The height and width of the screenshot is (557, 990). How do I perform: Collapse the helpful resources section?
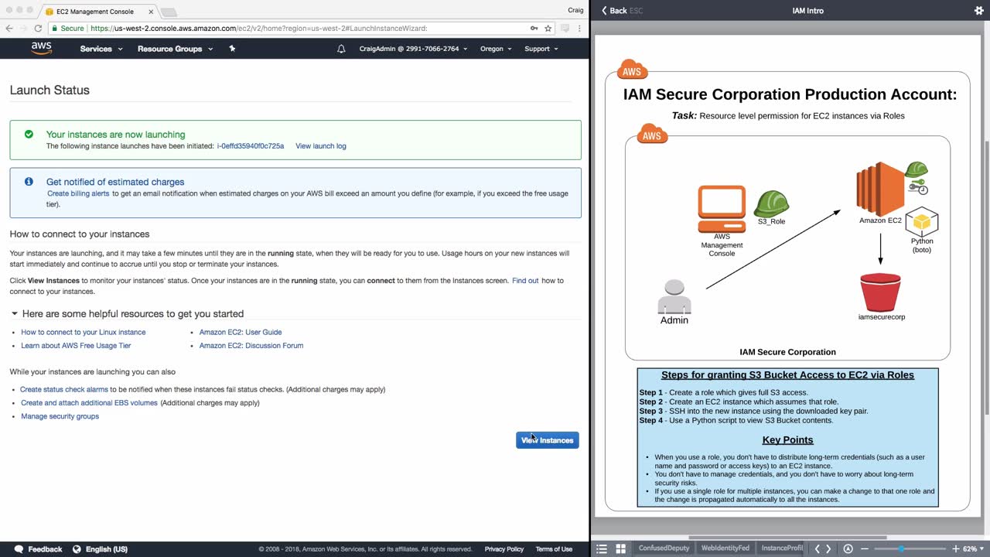15,314
